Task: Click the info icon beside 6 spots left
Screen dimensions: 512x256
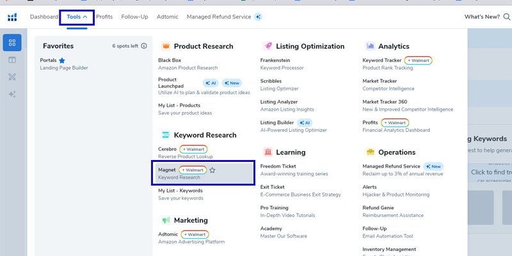Action: coord(143,46)
